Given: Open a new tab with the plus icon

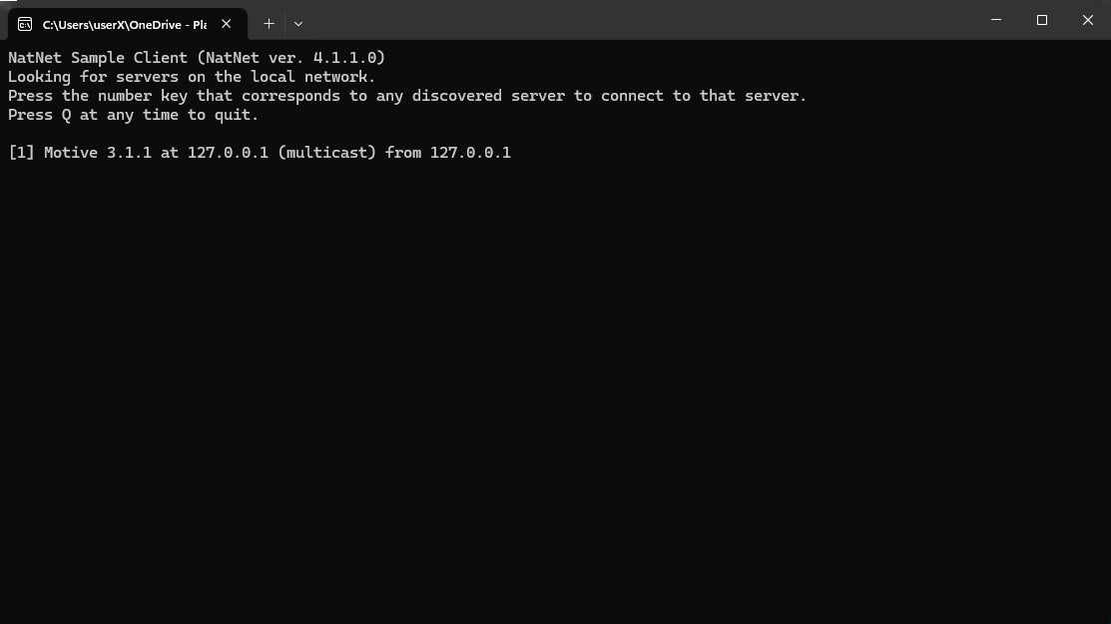Looking at the screenshot, I should tap(269, 23).
